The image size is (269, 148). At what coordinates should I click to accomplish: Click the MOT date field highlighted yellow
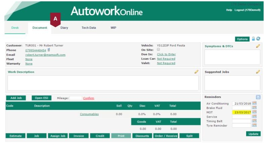tap(241, 112)
